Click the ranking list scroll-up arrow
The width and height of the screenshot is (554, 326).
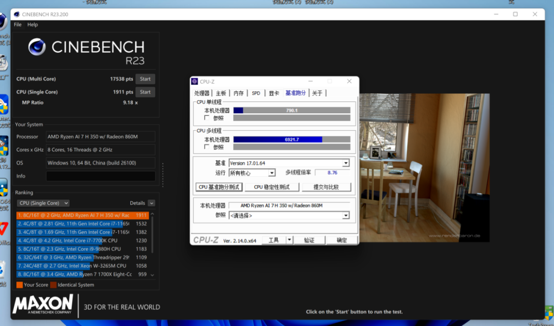152,214
